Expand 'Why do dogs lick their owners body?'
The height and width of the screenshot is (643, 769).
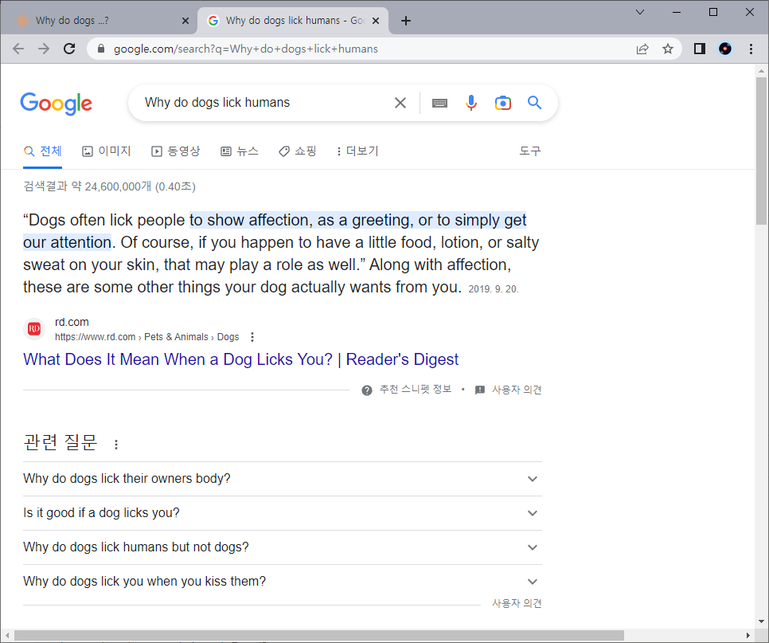click(x=283, y=479)
